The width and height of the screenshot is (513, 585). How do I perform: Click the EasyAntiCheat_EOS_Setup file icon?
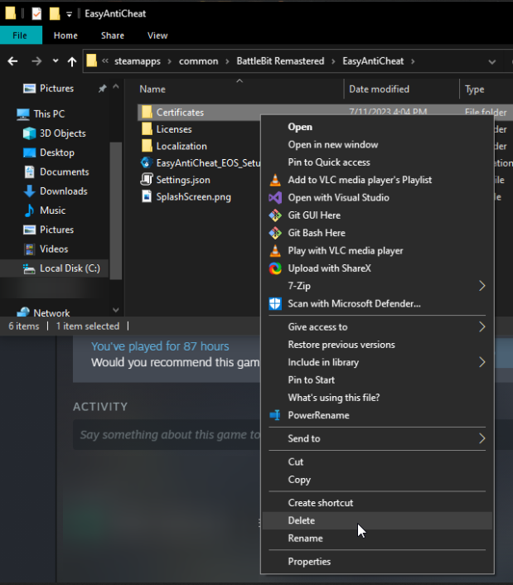[x=146, y=162]
